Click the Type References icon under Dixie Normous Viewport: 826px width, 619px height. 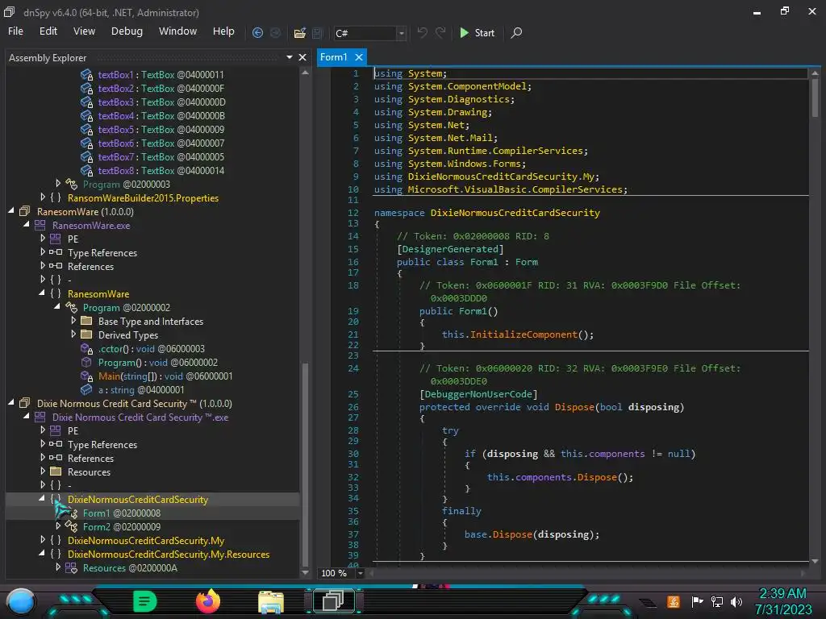56,444
